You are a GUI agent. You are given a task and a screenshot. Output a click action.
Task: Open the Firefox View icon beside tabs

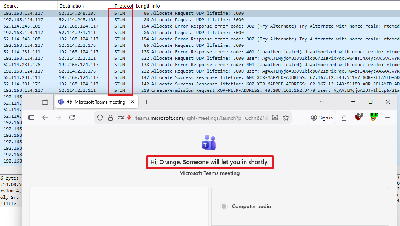(x=45, y=102)
